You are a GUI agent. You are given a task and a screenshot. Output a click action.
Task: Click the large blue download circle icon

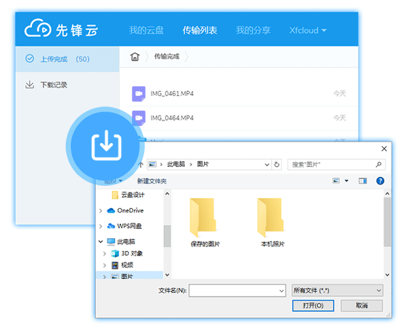[105, 144]
